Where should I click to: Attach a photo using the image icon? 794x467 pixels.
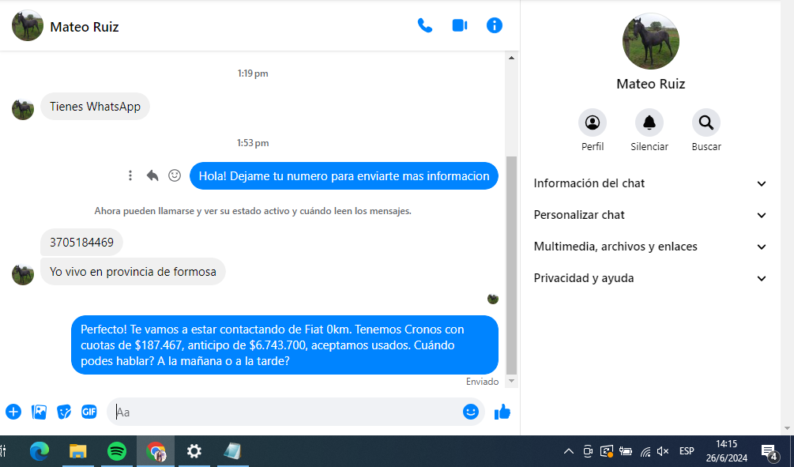[39, 412]
